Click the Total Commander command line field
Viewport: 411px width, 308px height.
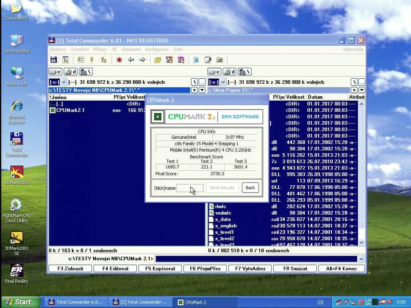(256, 259)
